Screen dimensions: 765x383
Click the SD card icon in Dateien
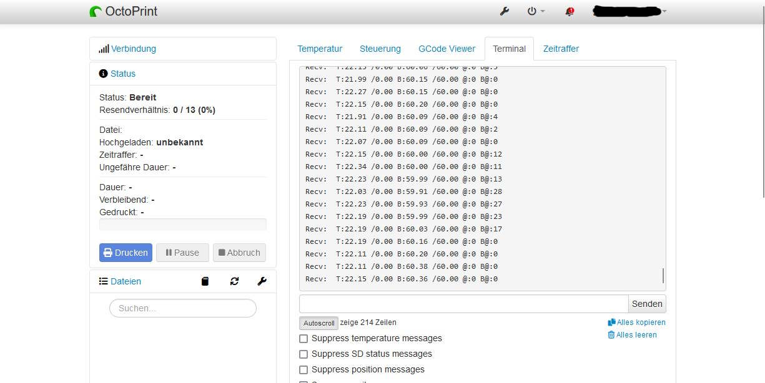pos(205,281)
